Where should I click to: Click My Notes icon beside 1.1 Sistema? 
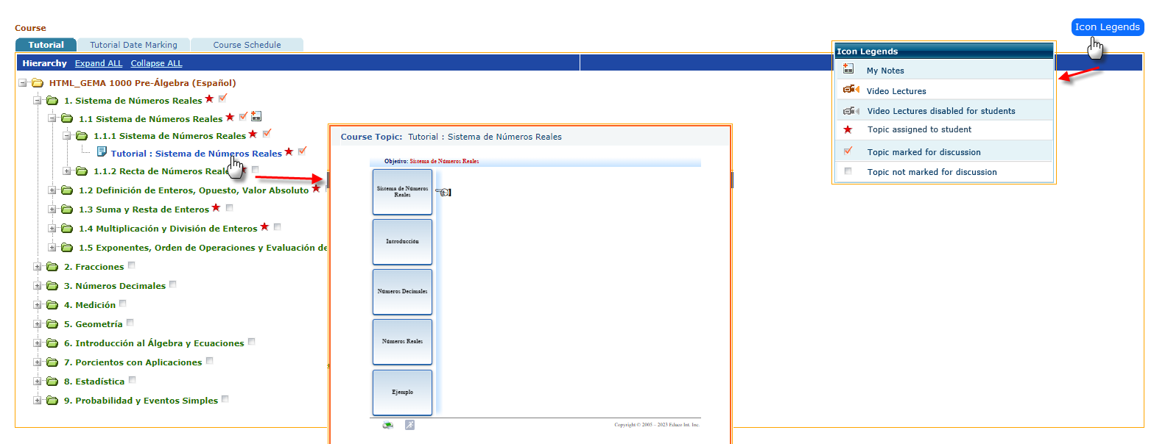click(256, 116)
